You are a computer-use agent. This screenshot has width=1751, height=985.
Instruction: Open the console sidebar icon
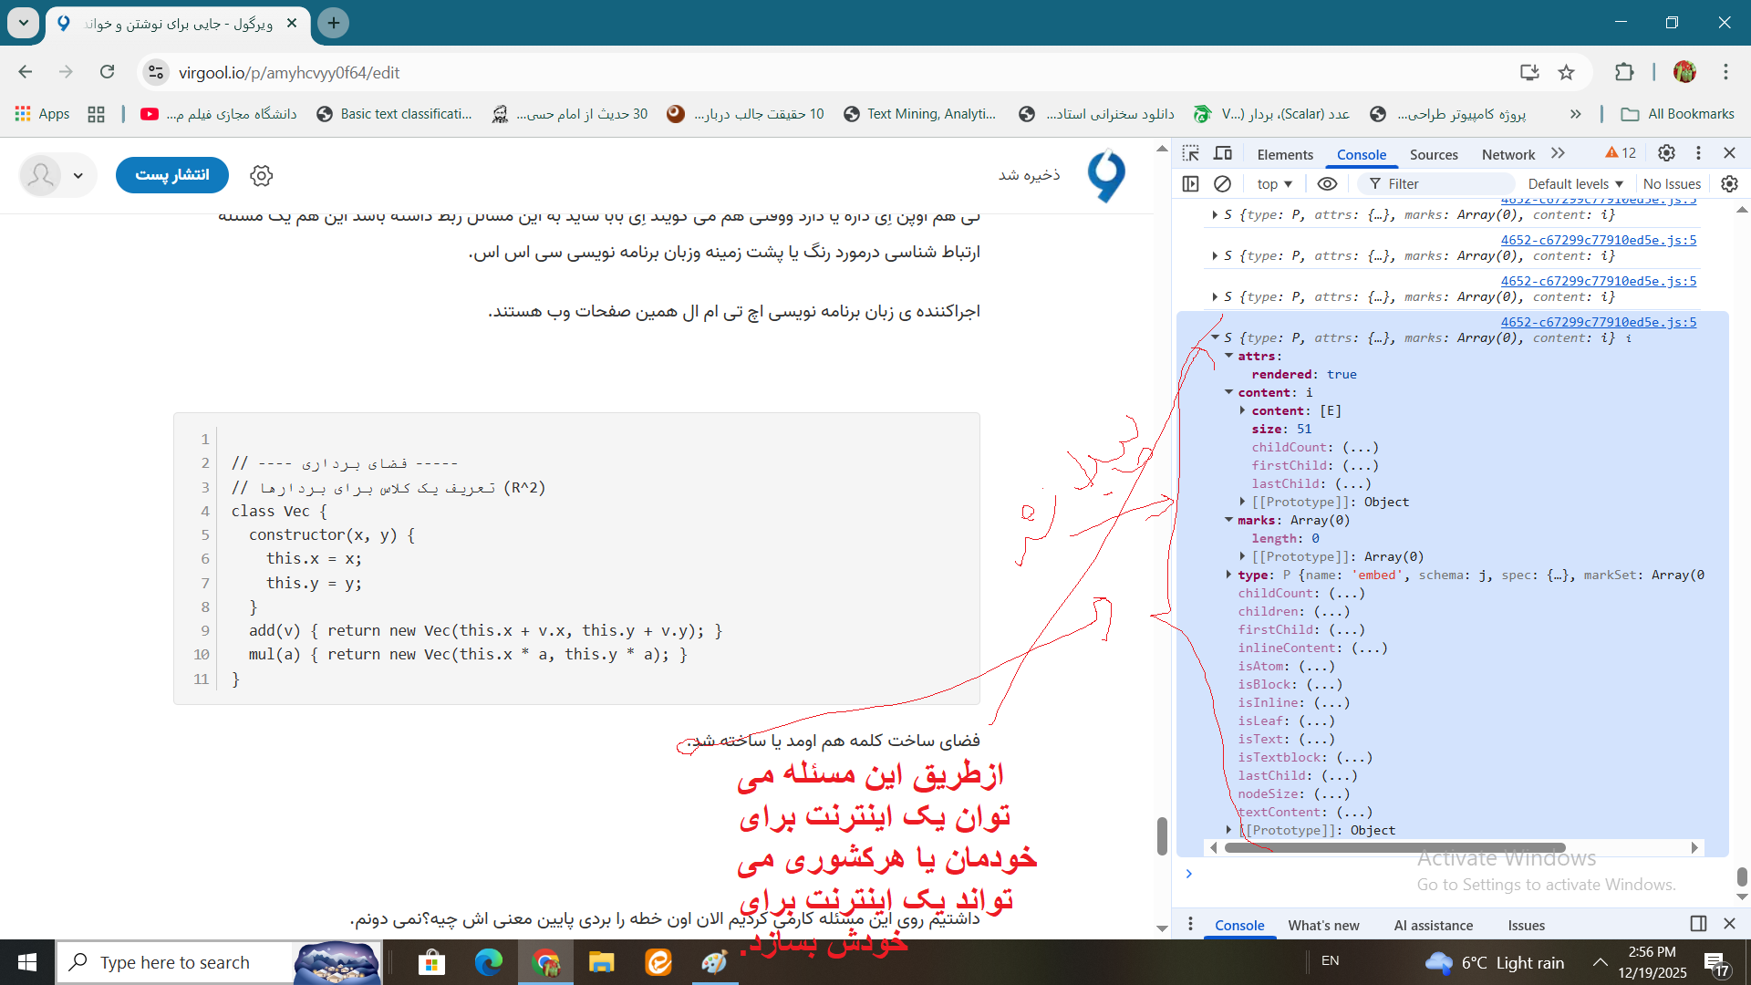[1190, 183]
